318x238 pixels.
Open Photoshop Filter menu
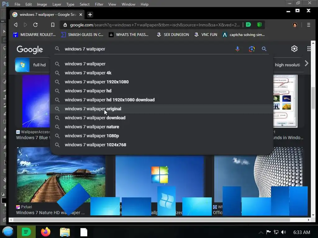(99, 4)
